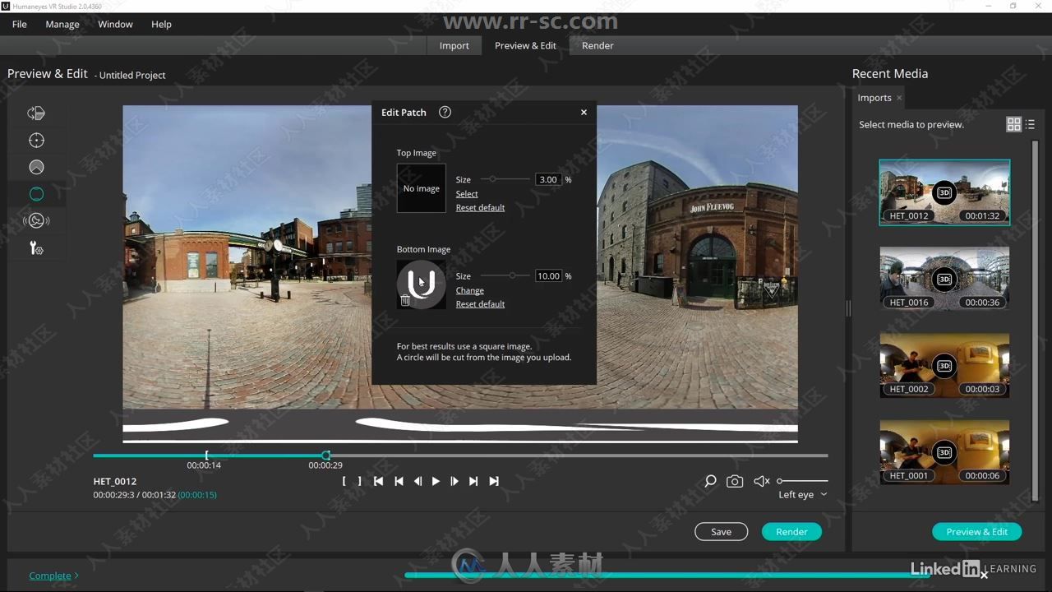Click the bottom image U logo preview
Viewport: 1052px width, 592px height.
click(422, 284)
